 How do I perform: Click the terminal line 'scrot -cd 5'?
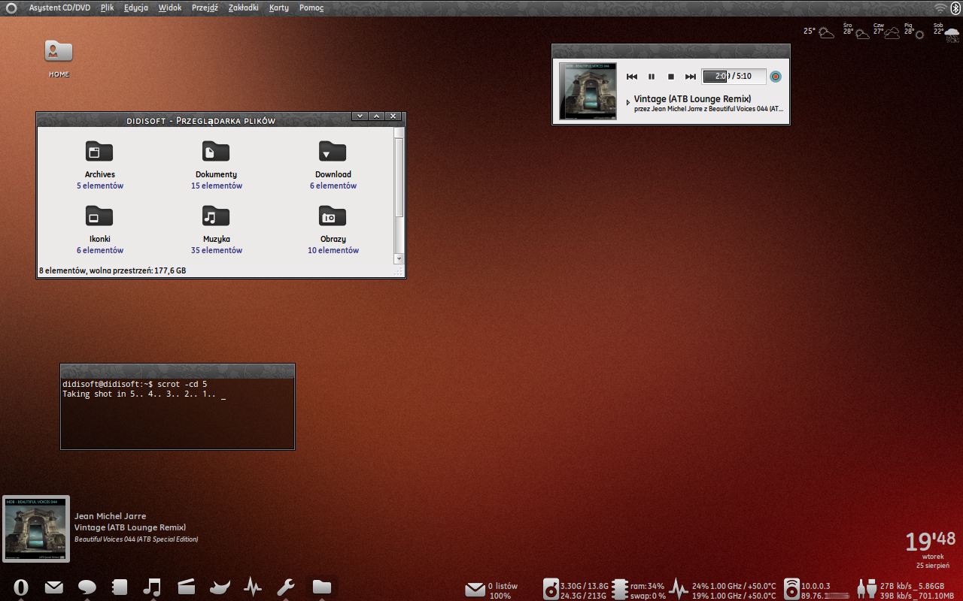pos(182,384)
